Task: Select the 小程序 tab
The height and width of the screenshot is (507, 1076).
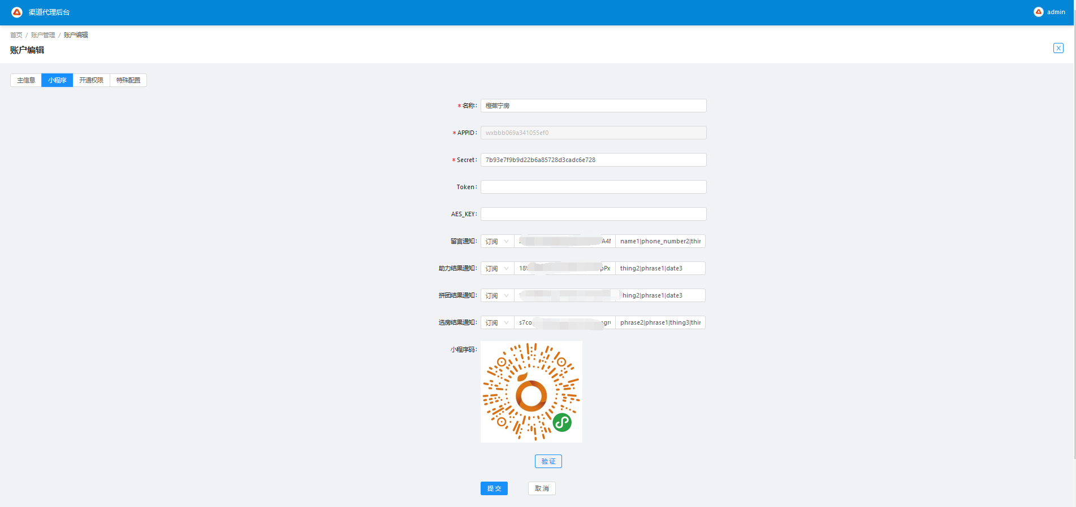Action: (x=57, y=80)
